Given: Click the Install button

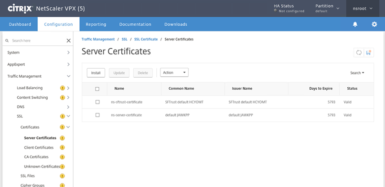Looking at the screenshot, I should click(x=96, y=73).
